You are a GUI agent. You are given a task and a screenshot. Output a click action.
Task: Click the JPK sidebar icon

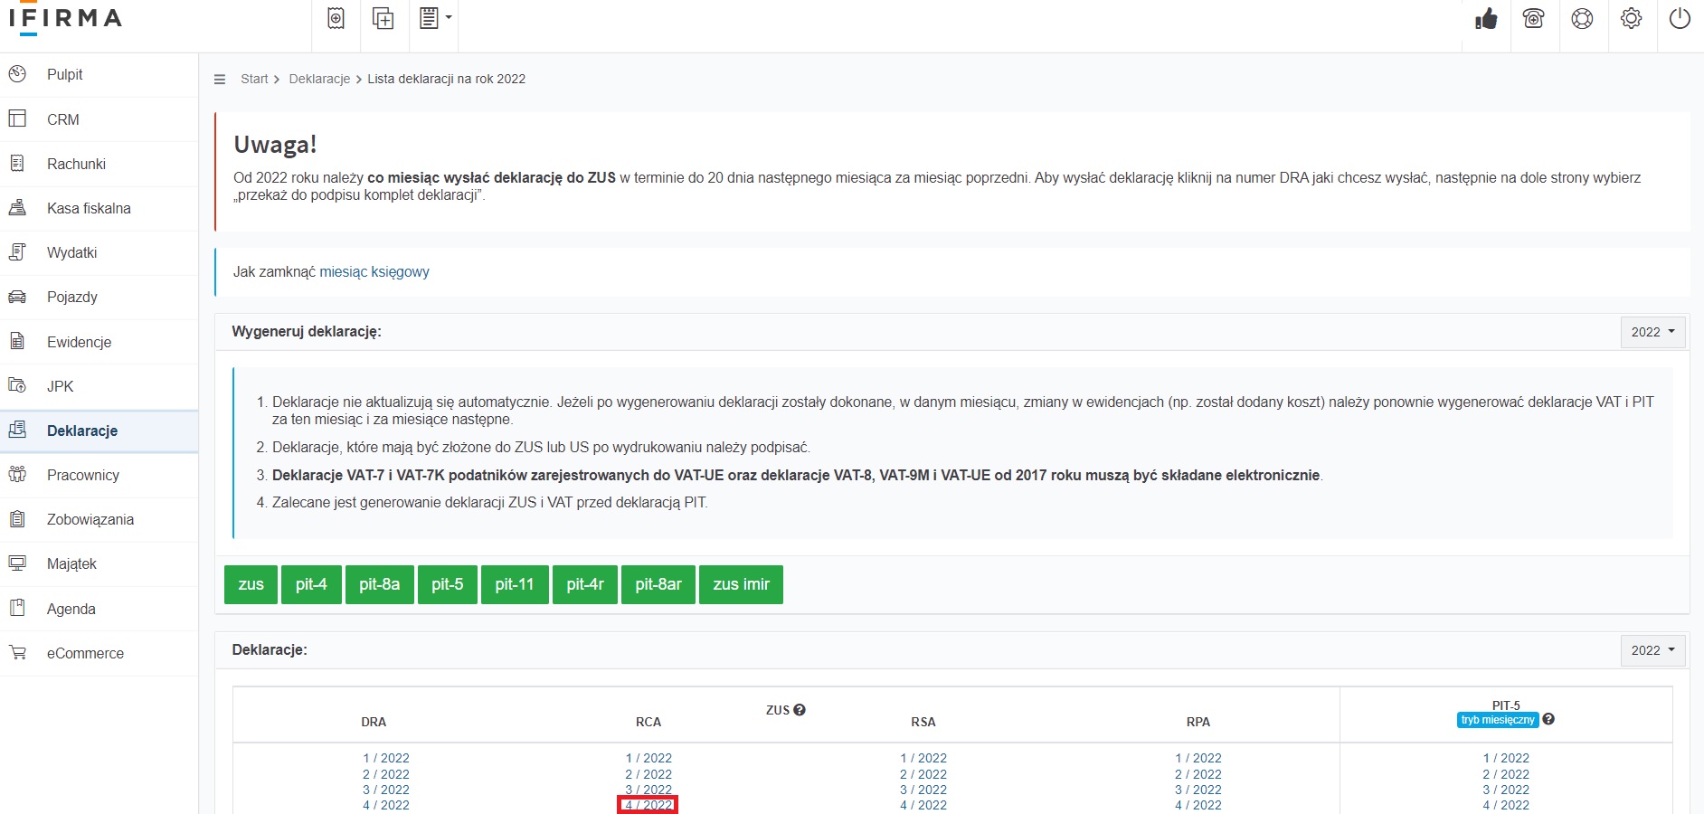click(x=17, y=385)
